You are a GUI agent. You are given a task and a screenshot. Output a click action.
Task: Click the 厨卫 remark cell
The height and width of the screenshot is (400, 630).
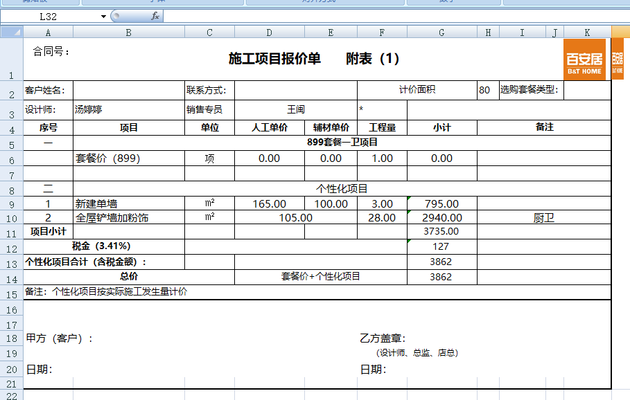pyautogui.click(x=543, y=218)
